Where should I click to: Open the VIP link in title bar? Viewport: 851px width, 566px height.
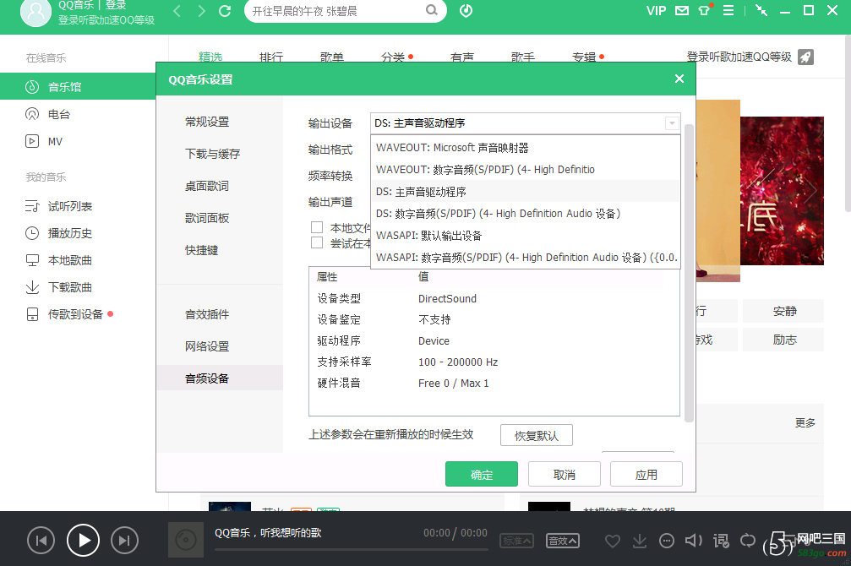(656, 11)
